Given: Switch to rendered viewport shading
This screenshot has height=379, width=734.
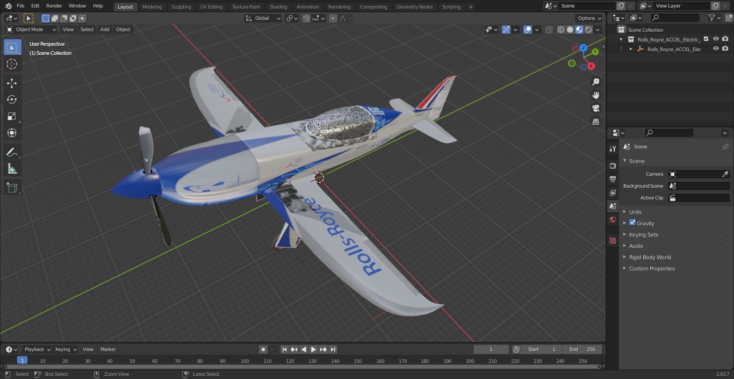Looking at the screenshot, I should (x=588, y=30).
